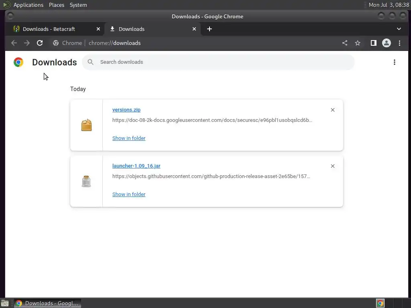Click the Chrome site info icon in address bar
This screenshot has width=411, height=308.
tap(55, 43)
